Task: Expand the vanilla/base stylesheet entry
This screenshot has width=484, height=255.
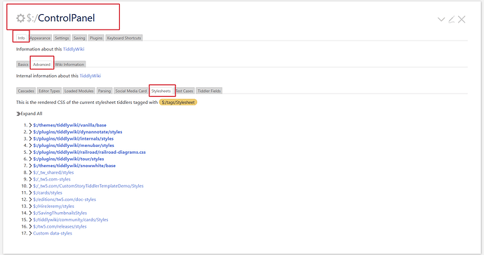Action: [31, 125]
